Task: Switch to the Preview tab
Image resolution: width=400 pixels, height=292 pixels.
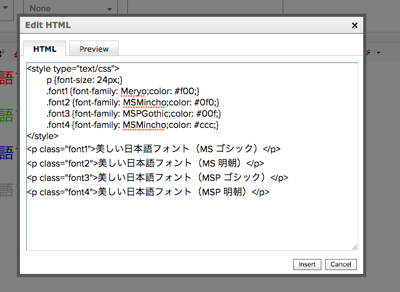Action: point(94,49)
